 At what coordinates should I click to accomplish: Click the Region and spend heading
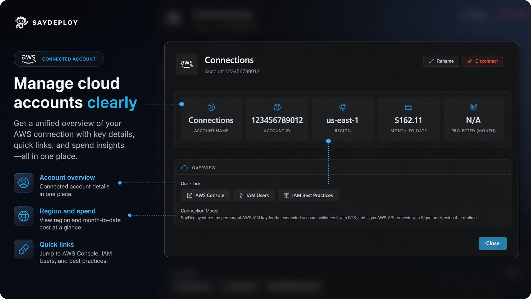[x=67, y=211]
